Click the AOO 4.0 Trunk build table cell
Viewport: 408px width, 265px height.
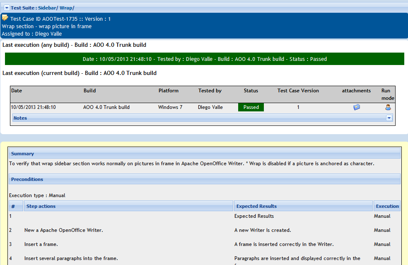click(x=106, y=107)
